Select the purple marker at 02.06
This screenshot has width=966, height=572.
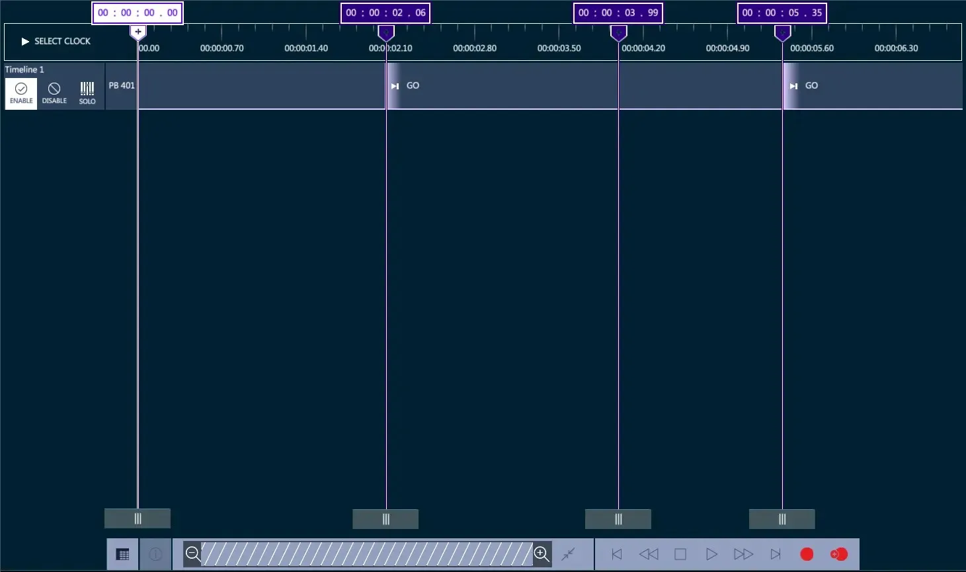[x=386, y=32]
